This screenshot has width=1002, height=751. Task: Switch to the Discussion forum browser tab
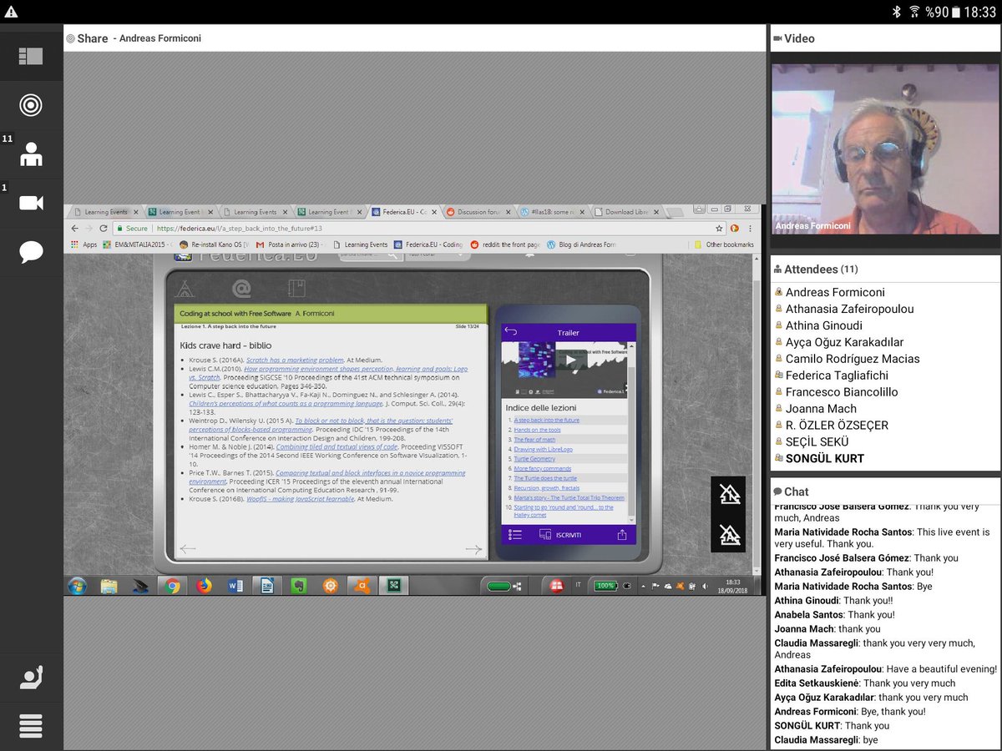(x=478, y=212)
